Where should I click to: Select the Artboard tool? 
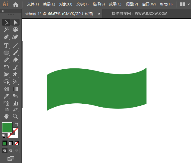(6, 109)
